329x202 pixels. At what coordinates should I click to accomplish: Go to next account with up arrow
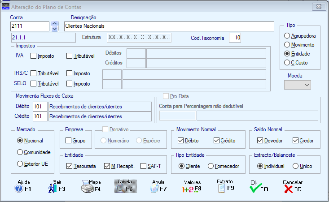[55, 24]
